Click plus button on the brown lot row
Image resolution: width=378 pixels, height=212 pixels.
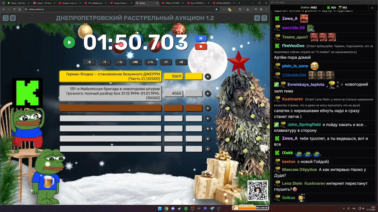208,108
